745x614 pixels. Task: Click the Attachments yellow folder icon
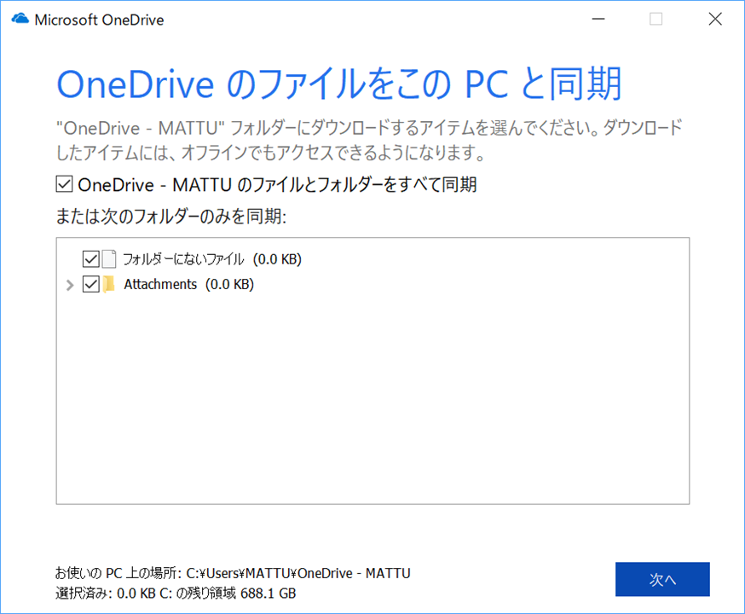pyautogui.click(x=109, y=284)
